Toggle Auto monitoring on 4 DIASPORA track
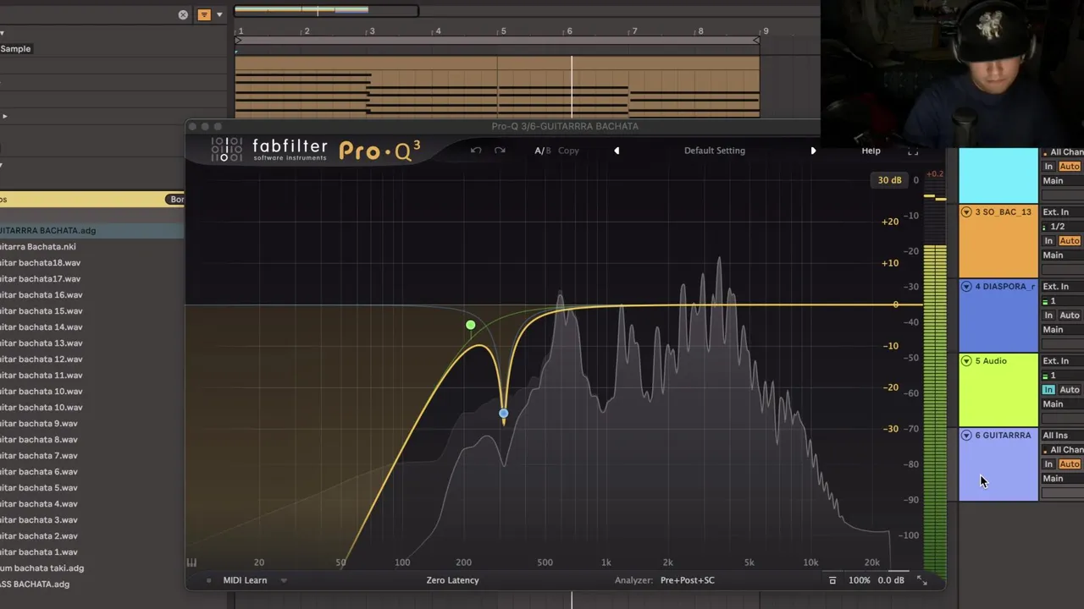The width and height of the screenshot is (1084, 609). point(1070,315)
